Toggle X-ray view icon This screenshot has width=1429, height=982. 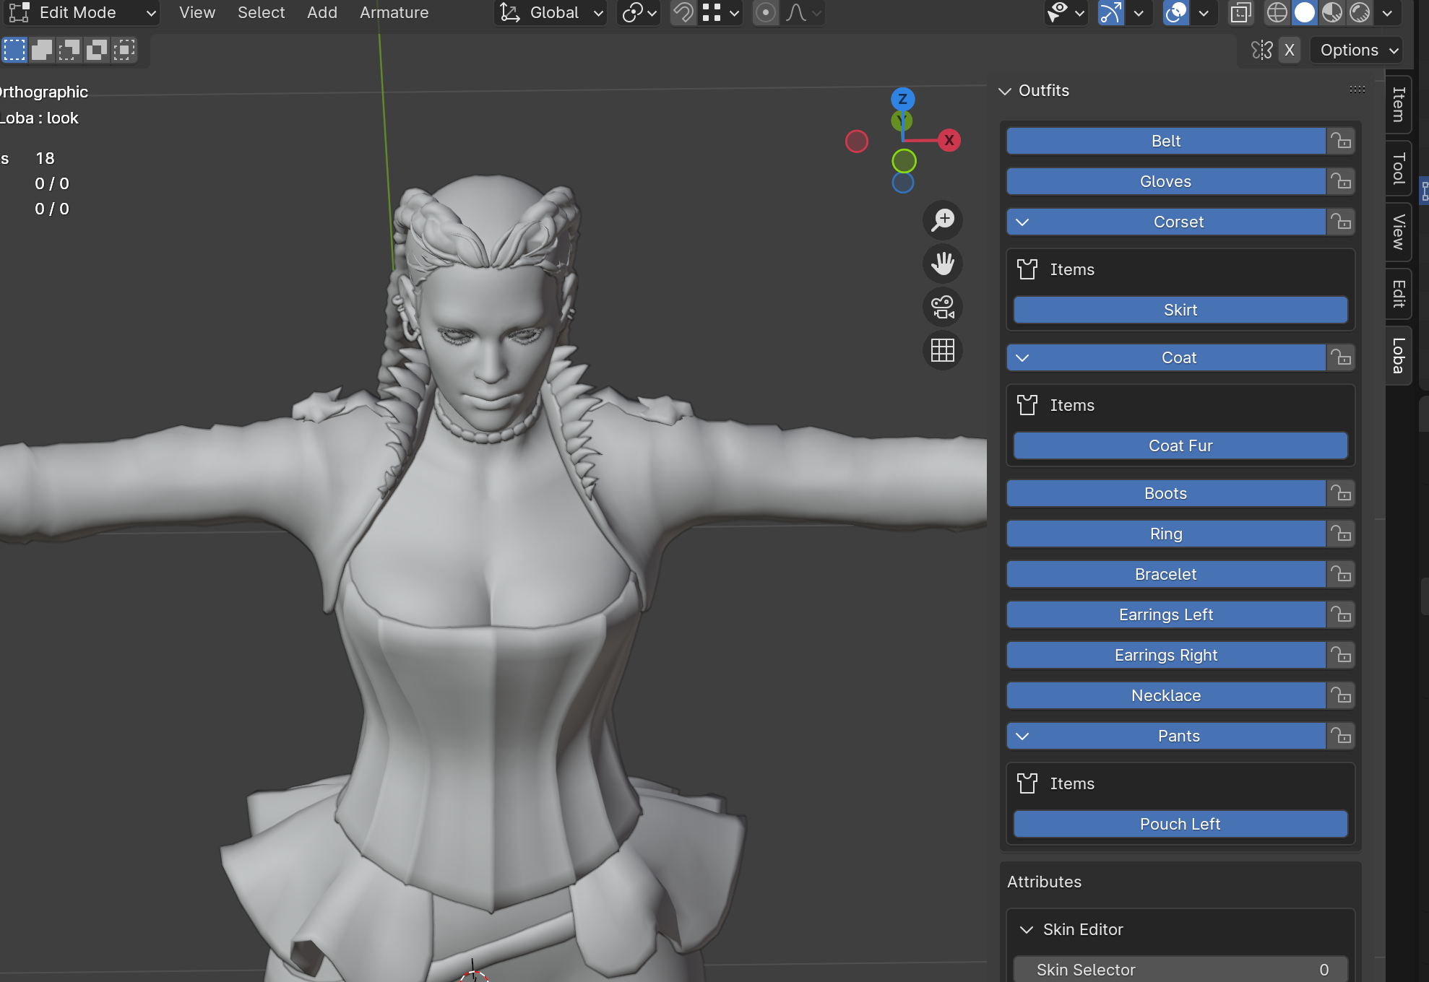[1240, 12]
